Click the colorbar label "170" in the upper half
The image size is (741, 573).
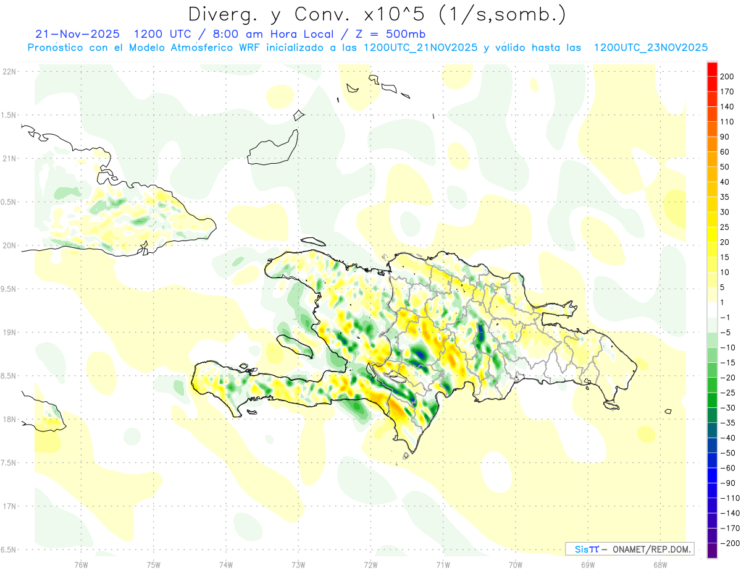[727, 91]
